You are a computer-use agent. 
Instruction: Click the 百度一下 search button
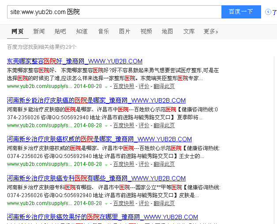[241, 12]
